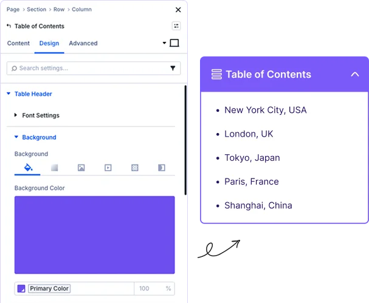The image size is (369, 303).
Task: Click the Search settings input field
Action: click(x=88, y=69)
